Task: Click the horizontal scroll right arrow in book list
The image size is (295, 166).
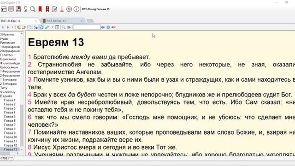Action: pyautogui.click(x=18, y=154)
